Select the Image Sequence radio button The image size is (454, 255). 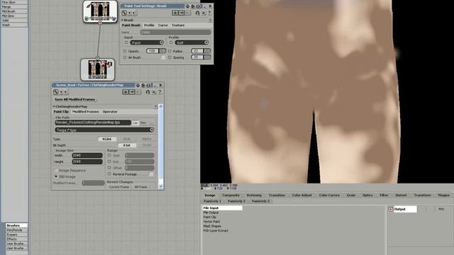56,170
